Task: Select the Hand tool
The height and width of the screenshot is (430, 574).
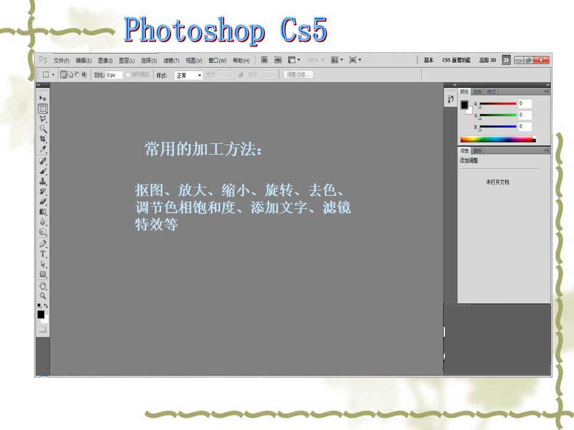Action: [x=43, y=285]
